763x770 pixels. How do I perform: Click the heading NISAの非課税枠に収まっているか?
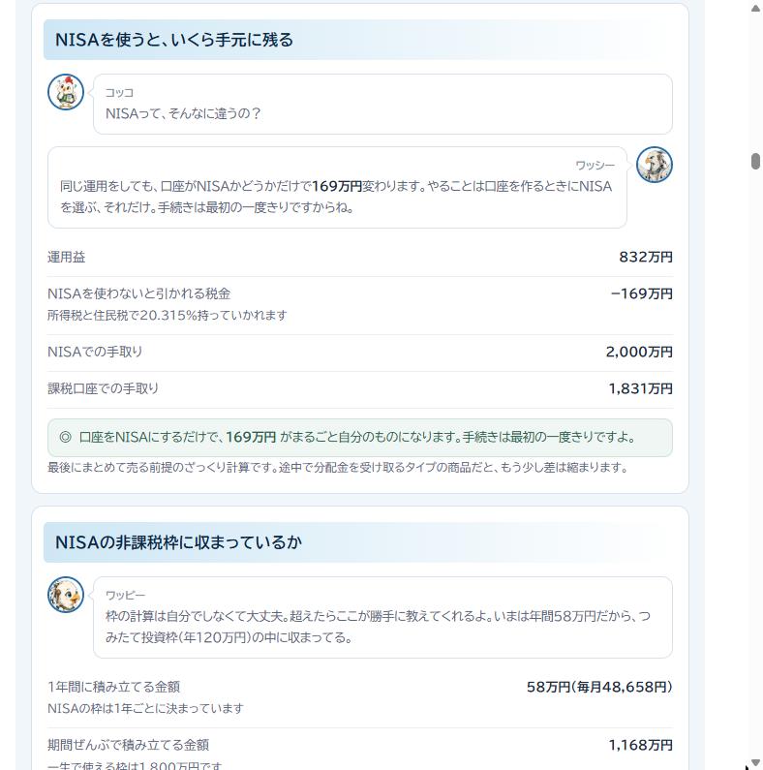pos(178,542)
